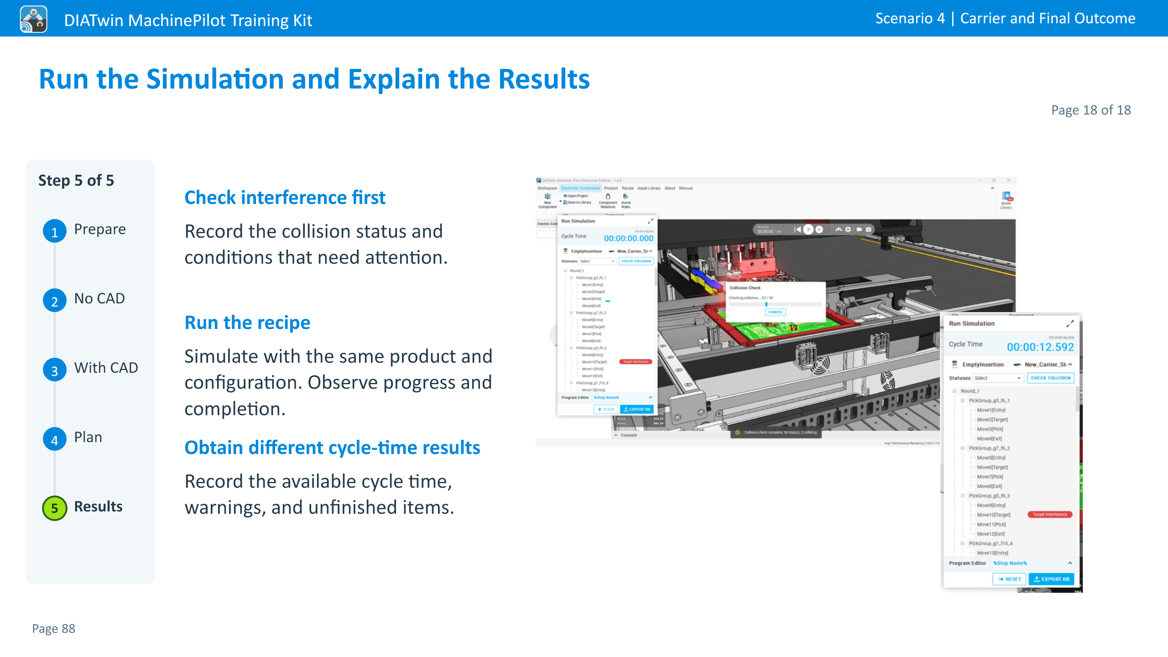Click the Collision Check progress bar
The image size is (1168, 657).
click(x=775, y=304)
